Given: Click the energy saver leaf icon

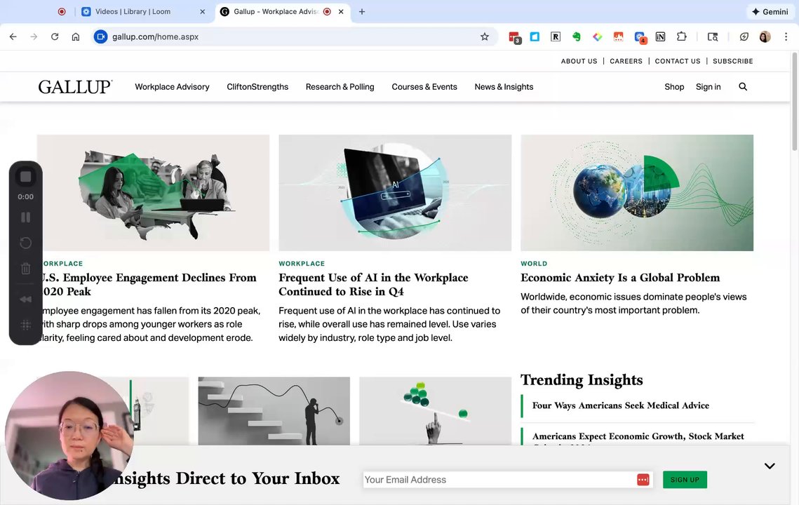Looking at the screenshot, I should (x=744, y=36).
